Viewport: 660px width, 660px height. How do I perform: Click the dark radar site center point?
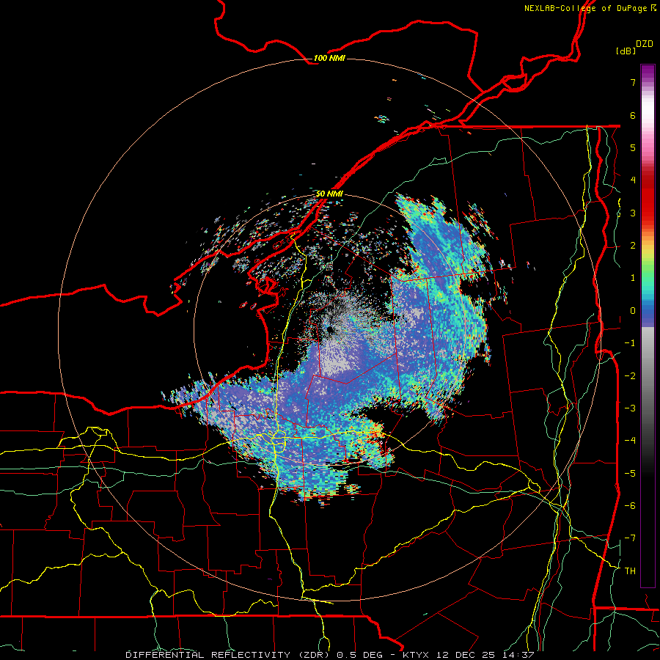pos(329,329)
